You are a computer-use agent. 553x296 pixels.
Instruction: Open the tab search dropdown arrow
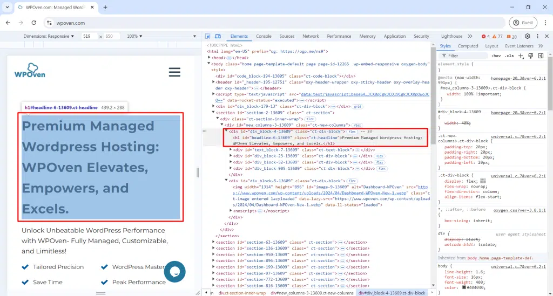7,7
